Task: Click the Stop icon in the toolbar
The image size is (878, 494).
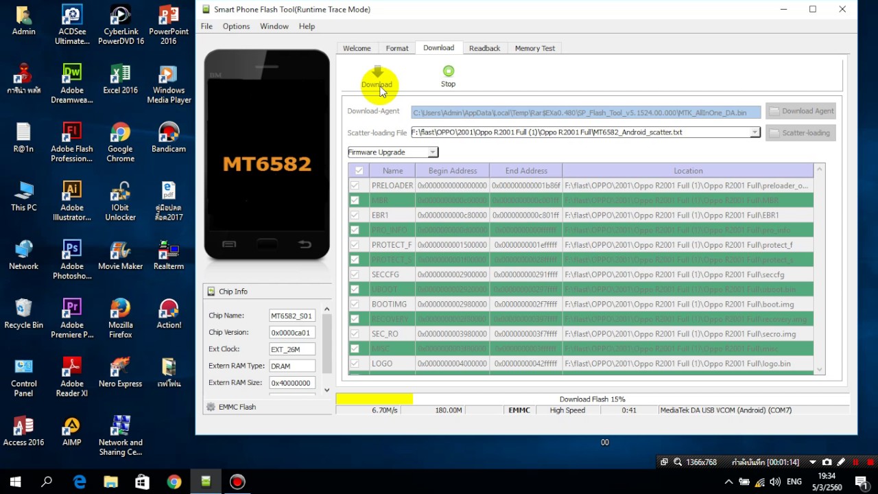Action: pyautogui.click(x=448, y=71)
